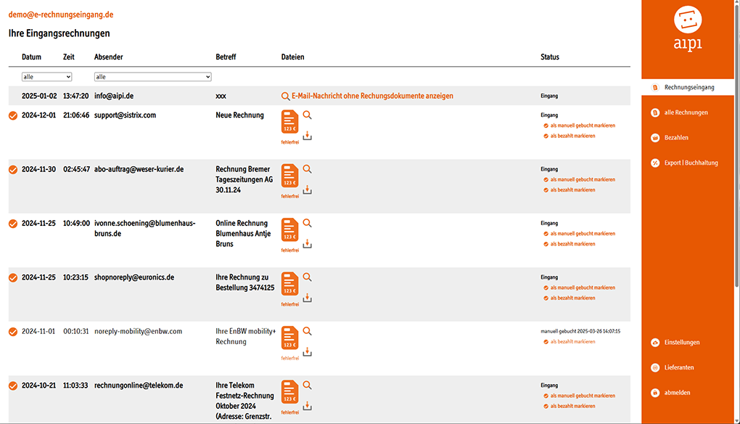Screen dimensions: 740x424
Task: Mark Blumenhaus invoice als manuell gebucht
Action: tap(583, 234)
